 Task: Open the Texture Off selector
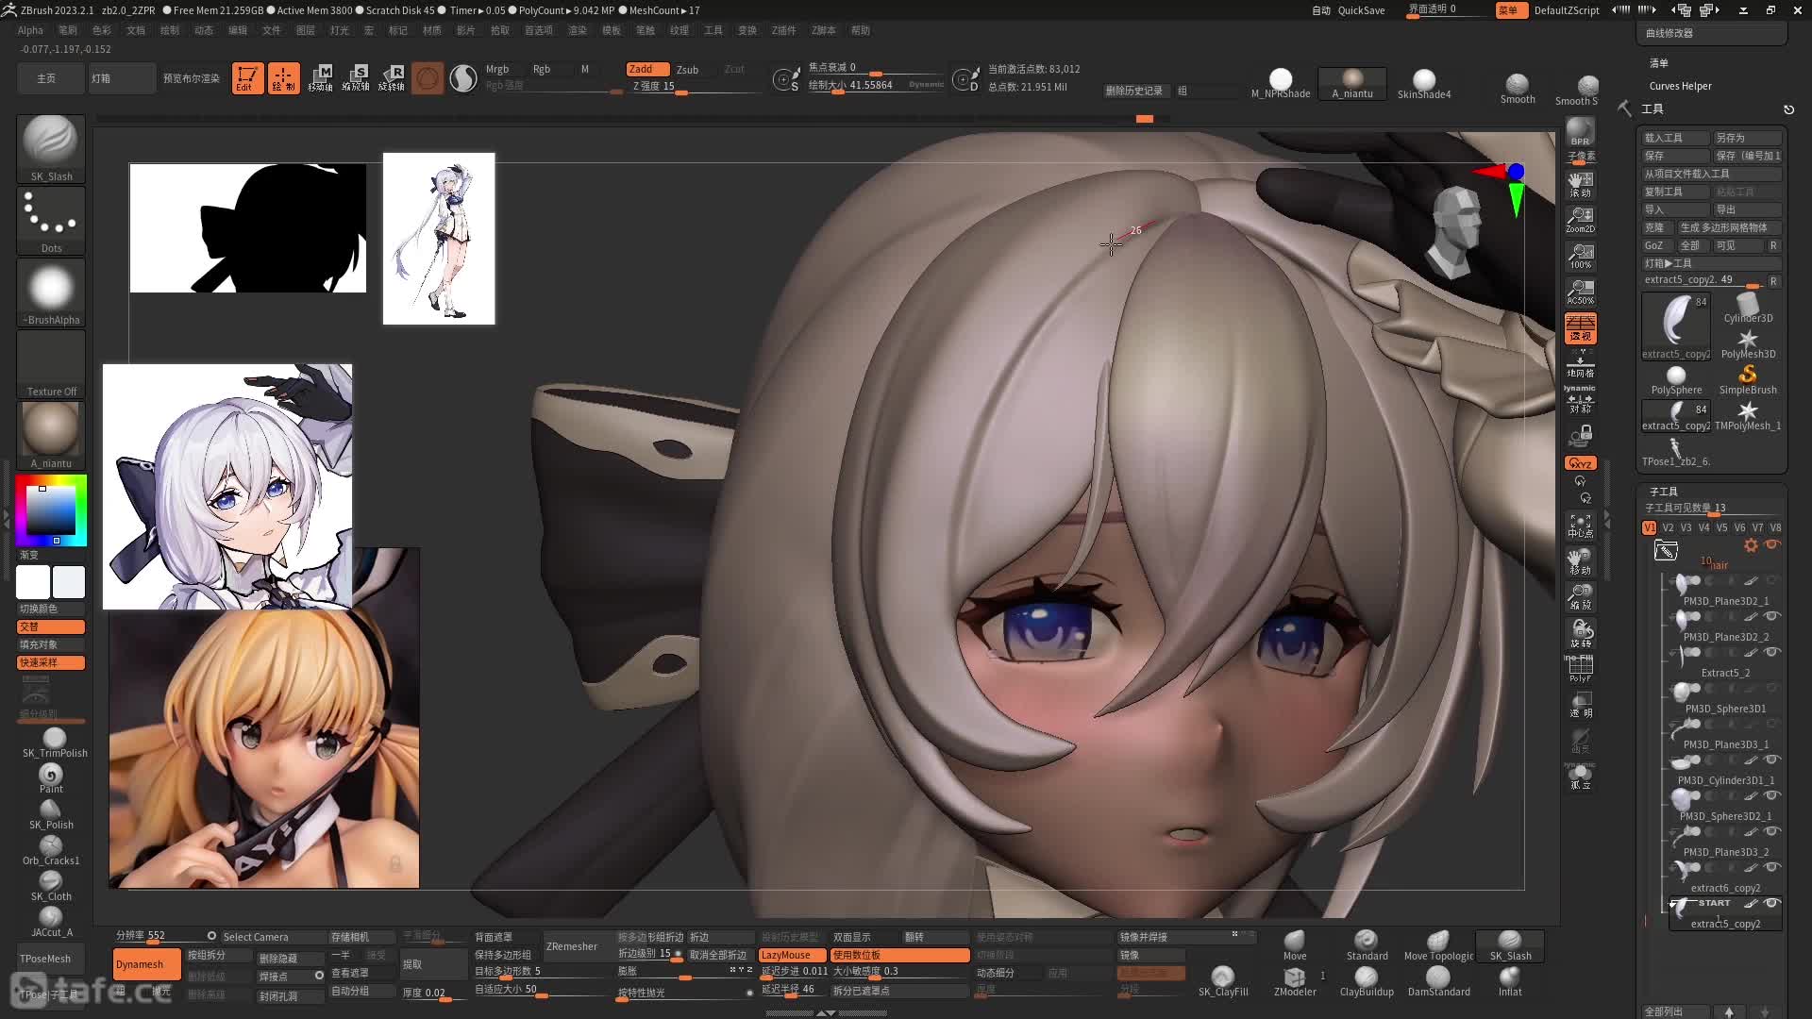coord(51,364)
